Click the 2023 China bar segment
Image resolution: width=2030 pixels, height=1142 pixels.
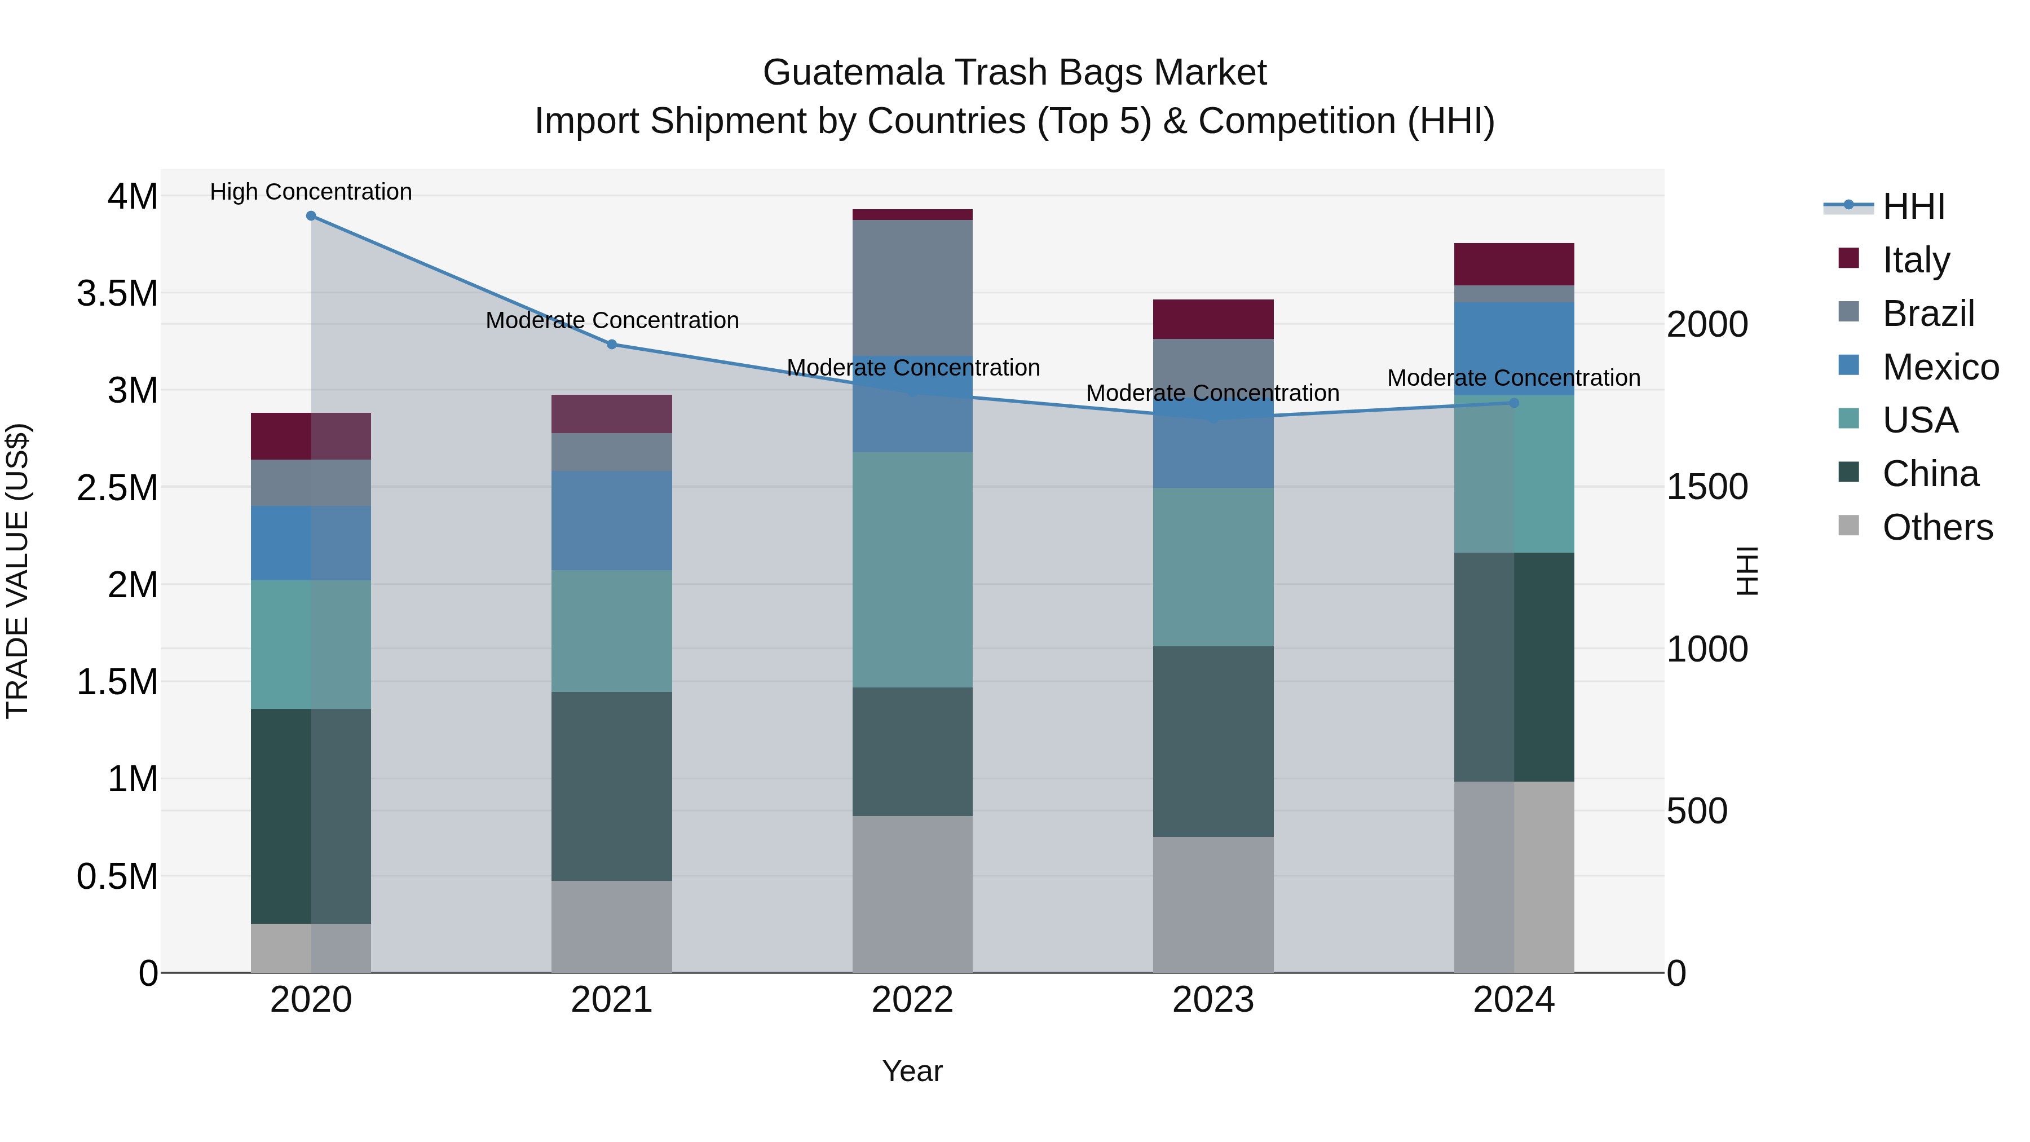tap(1213, 742)
